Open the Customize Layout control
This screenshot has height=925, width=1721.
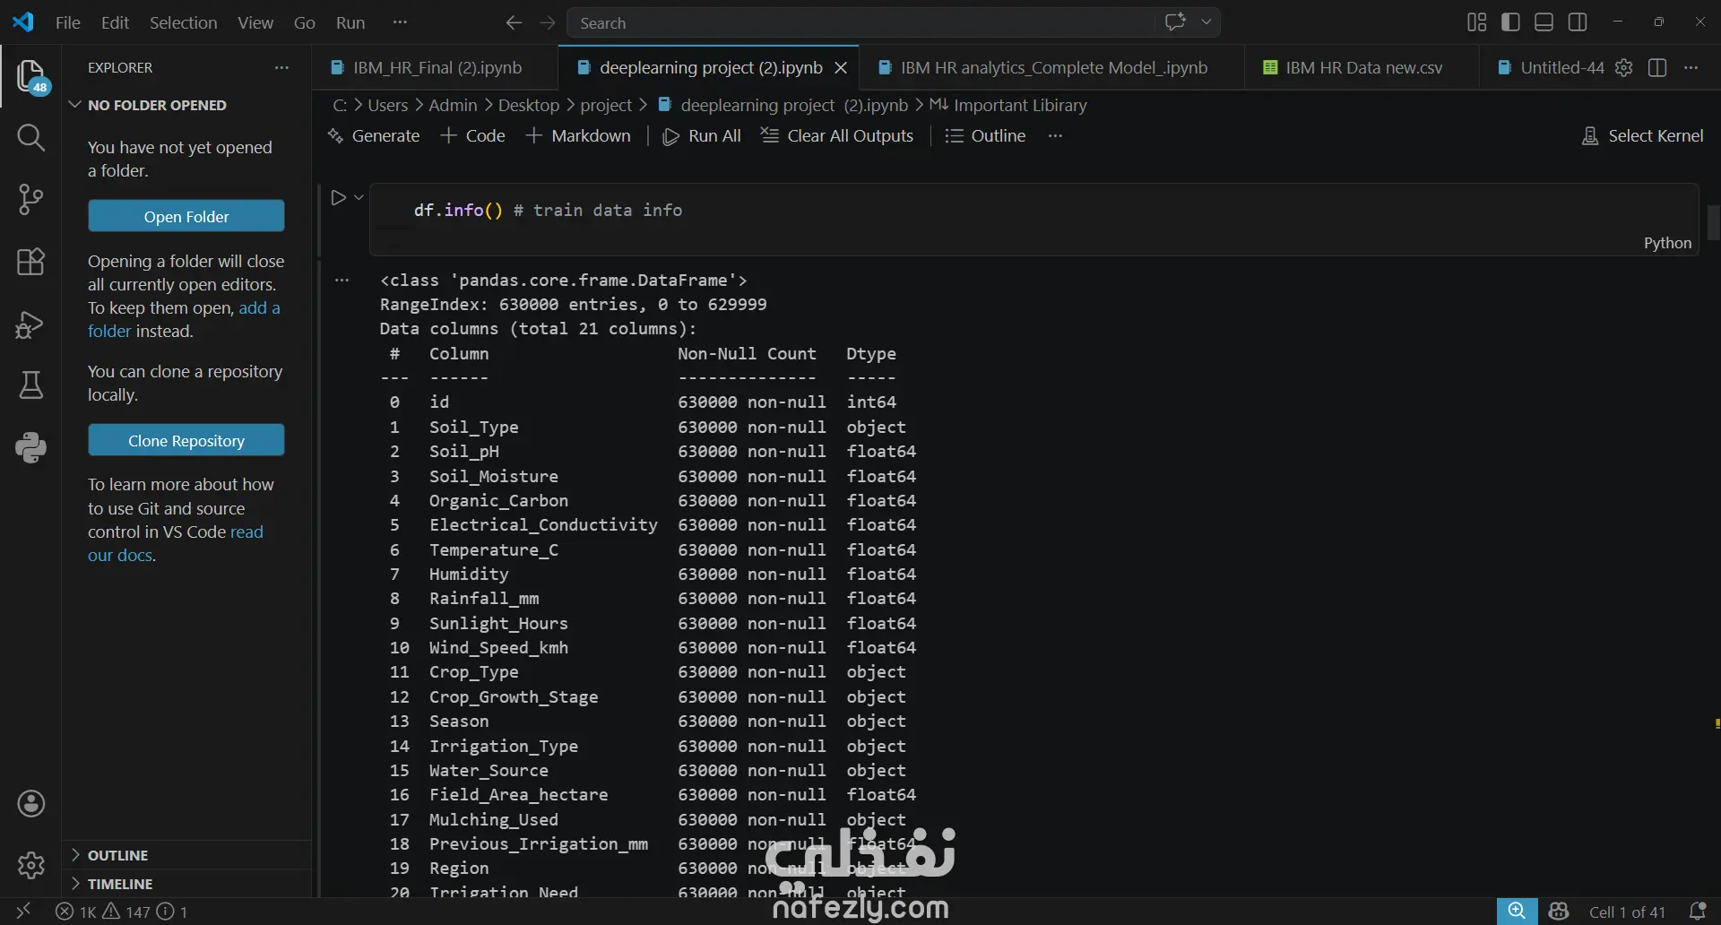pyautogui.click(x=1476, y=22)
